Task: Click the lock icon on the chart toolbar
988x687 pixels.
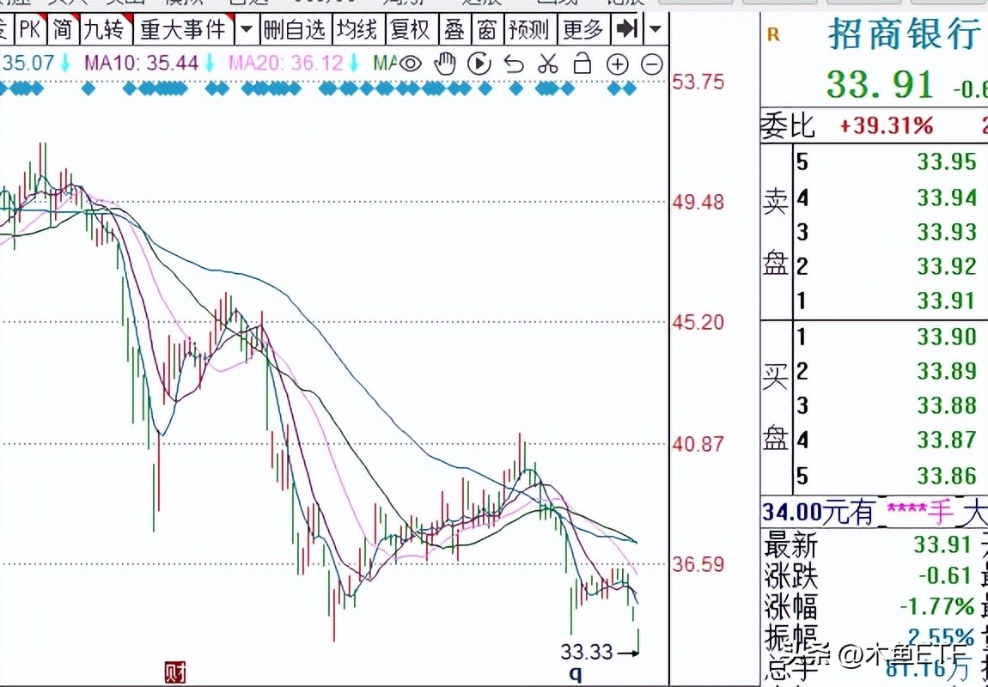Action: click(x=582, y=63)
